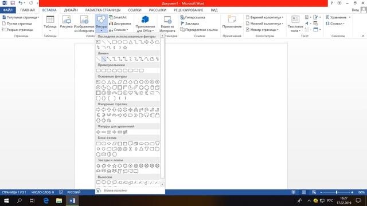Viewport: 367px width, 206px height.
Task: Choose the smiley face shape
Action: 125,93
